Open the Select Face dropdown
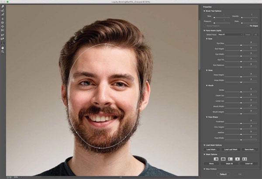262x179 pixels. pyautogui.click(x=230, y=34)
